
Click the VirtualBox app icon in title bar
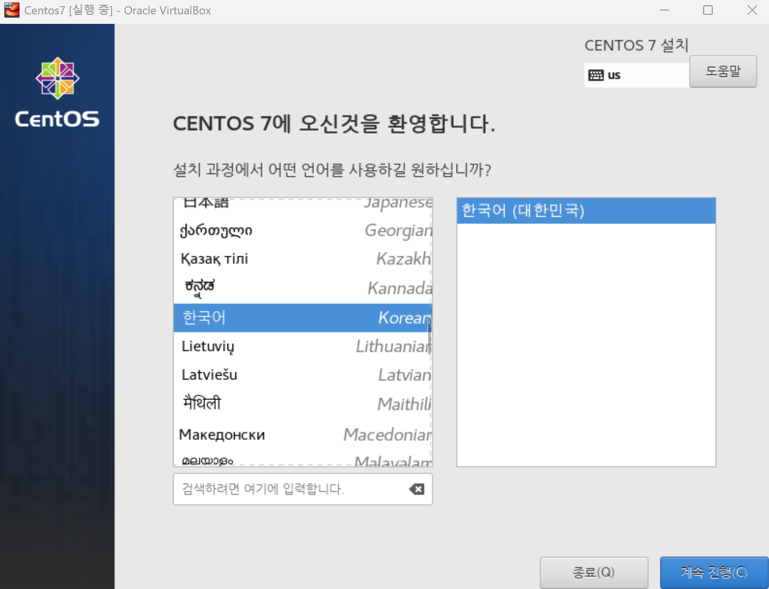[x=11, y=10]
